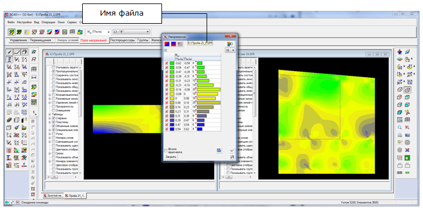Toggle the Прозрачность checkbox in the left tree

[x=54, y=106]
